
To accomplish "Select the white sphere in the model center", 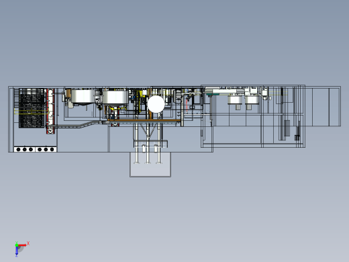I will click(x=156, y=104).
